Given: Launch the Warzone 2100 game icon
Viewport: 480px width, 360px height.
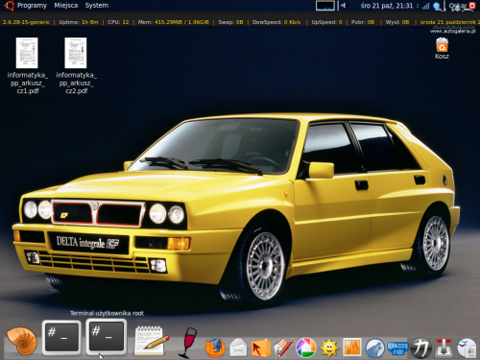Looking at the screenshot, I should tap(397, 348).
